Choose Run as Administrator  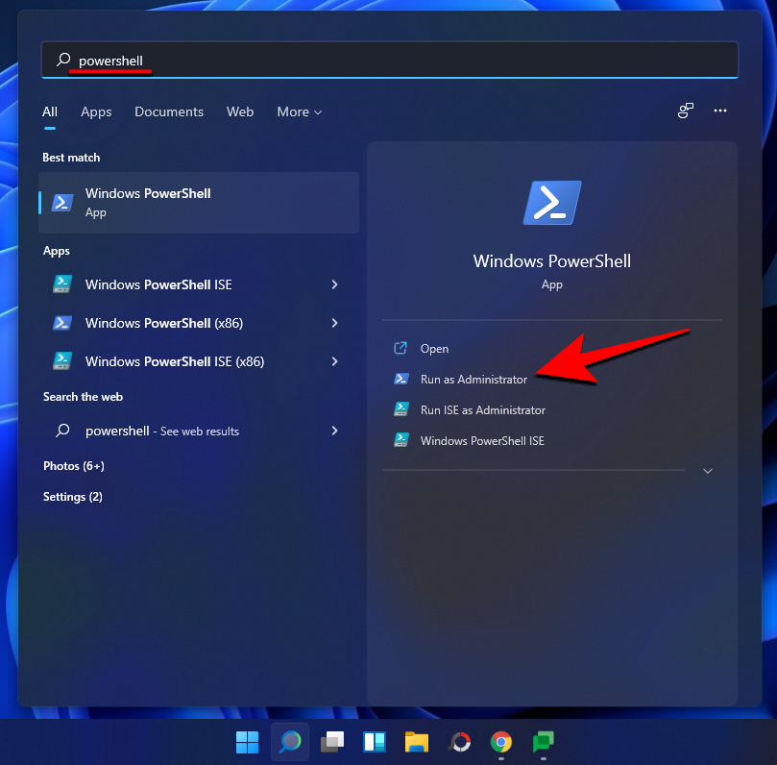[473, 380]
